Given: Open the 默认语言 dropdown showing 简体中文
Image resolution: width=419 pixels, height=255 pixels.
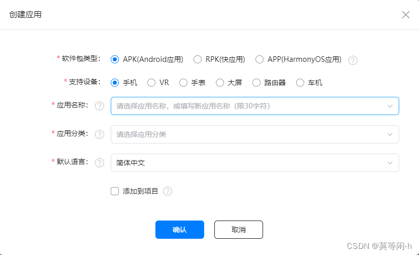Looking at the screenshot, I should tap(254, 163).
